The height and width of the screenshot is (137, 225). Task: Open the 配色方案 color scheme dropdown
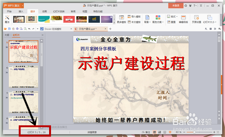click(158, 19)
